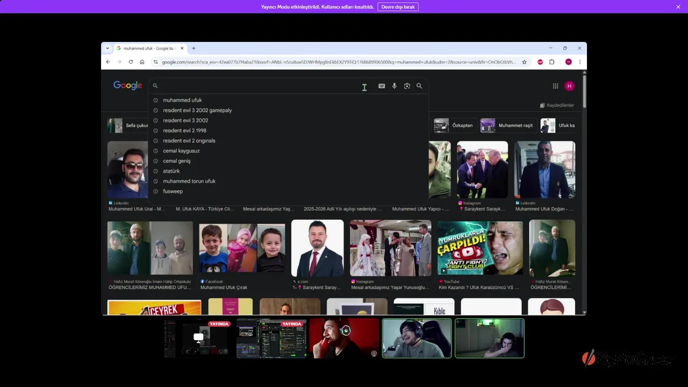Open the on-screen keyboard input tool
Image resolution: width=688 pixels, height=387 pixels.
point(382,86)
